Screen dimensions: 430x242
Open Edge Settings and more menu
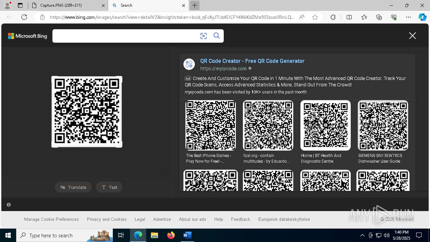click(408, 17)
